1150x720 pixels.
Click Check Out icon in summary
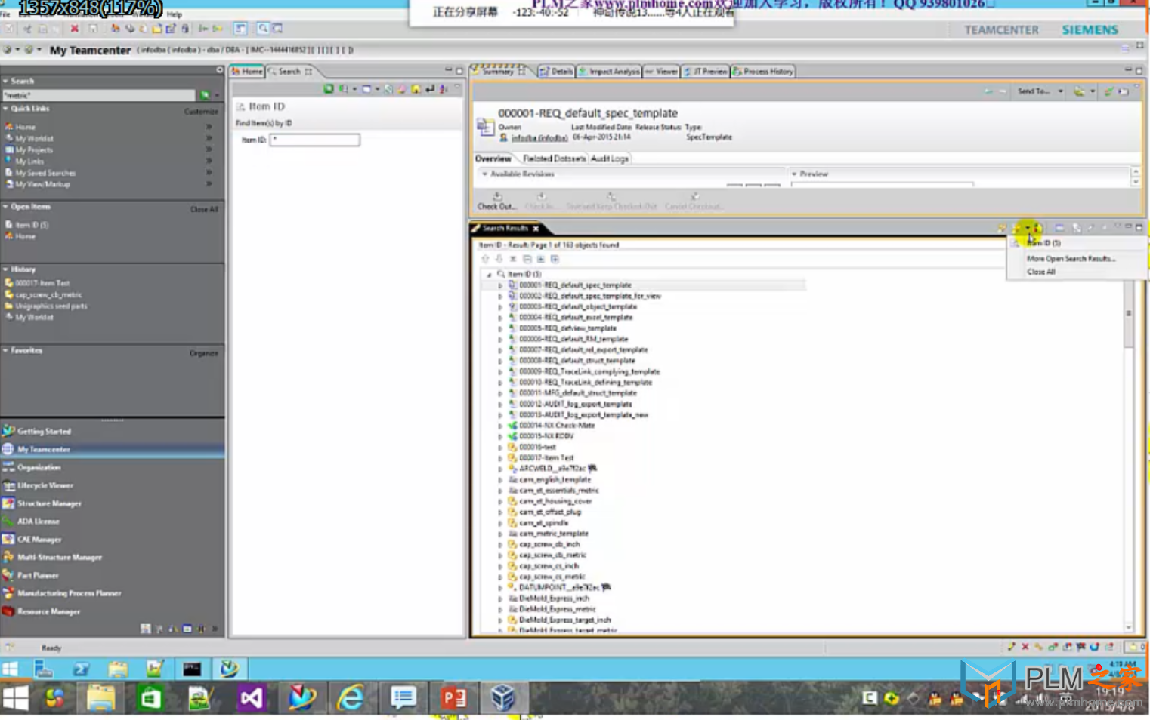[x=496, y=201]
